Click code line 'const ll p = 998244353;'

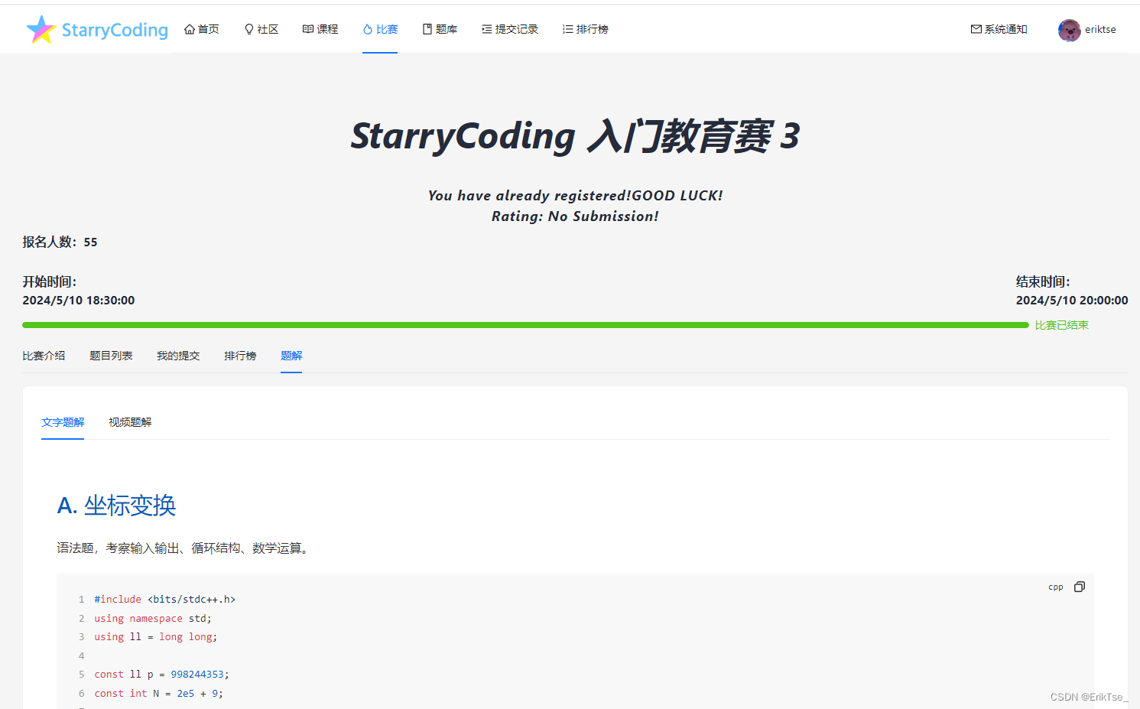[161, 675]
